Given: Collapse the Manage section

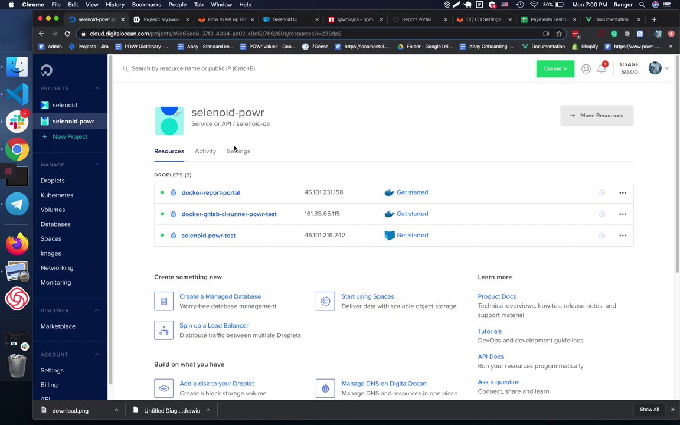Looking at the screenshot, I should tap(97, 165).
